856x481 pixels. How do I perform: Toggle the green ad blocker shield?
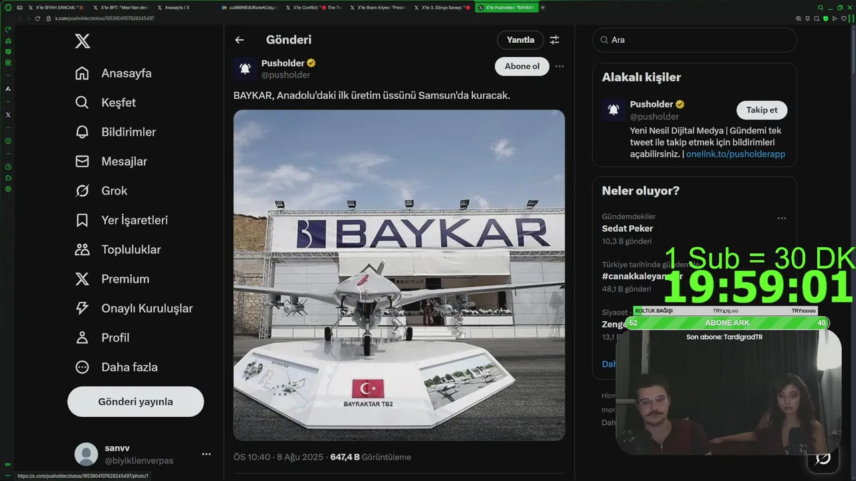[x=826, y=19]
